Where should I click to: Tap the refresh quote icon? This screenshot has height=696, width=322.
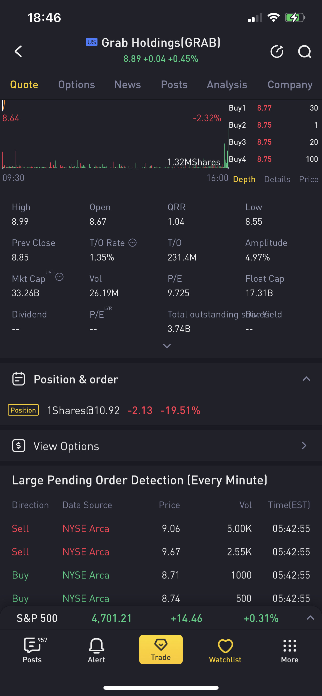[277, 51]
